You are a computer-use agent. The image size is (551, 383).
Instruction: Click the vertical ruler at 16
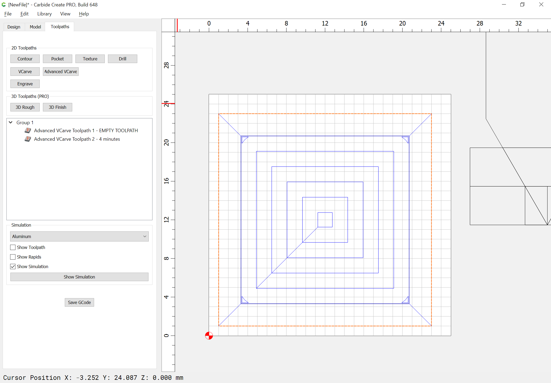(166, 181)
